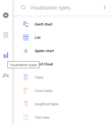Choose the Graphical table label
The height and width of the screenshot is (125, 112).
[x=47, y=104]
